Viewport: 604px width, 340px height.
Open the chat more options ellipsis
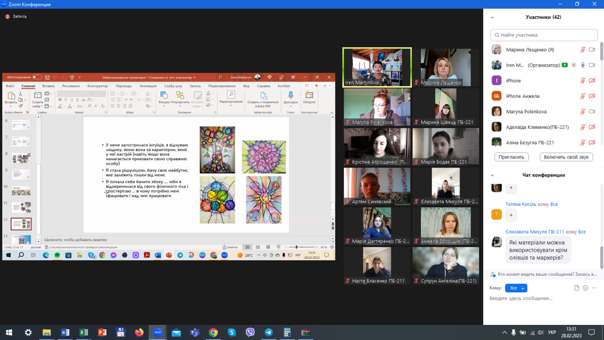tap(595, 288)
